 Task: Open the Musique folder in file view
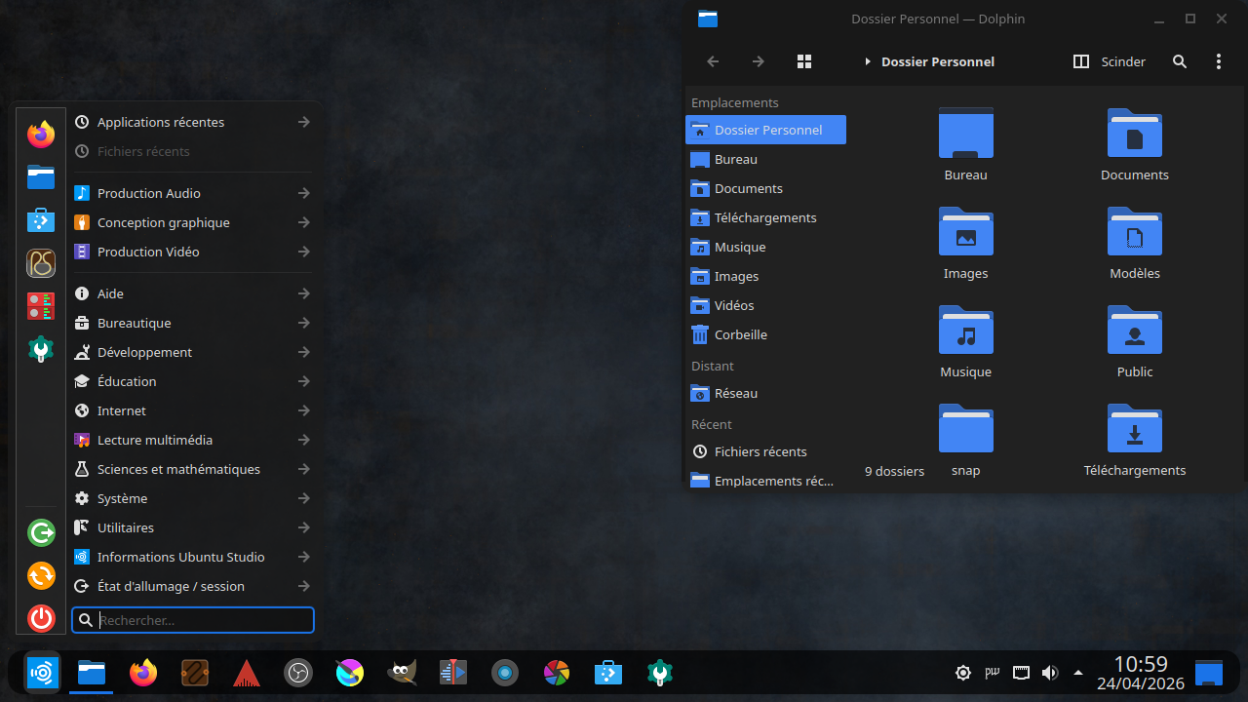point(965,331)
